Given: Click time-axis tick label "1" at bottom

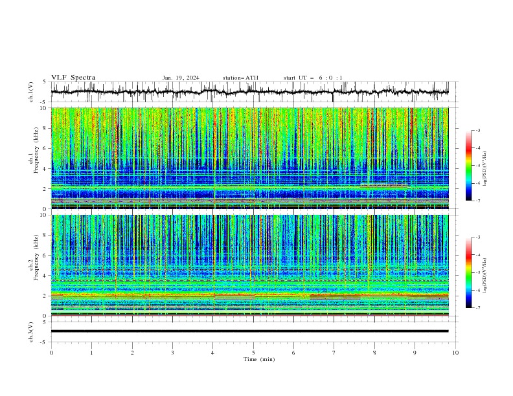Looking at the screenshot, I should point(91,353).
